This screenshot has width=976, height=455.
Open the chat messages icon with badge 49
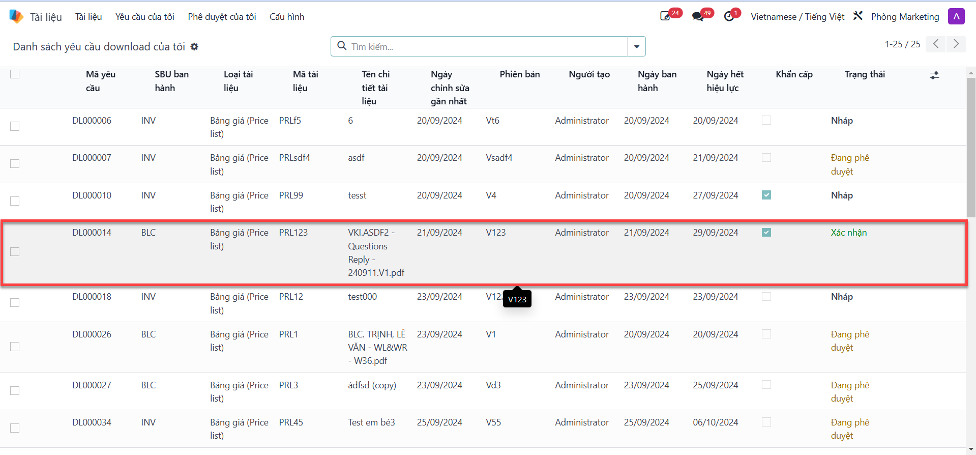click(x=698, y=16)
